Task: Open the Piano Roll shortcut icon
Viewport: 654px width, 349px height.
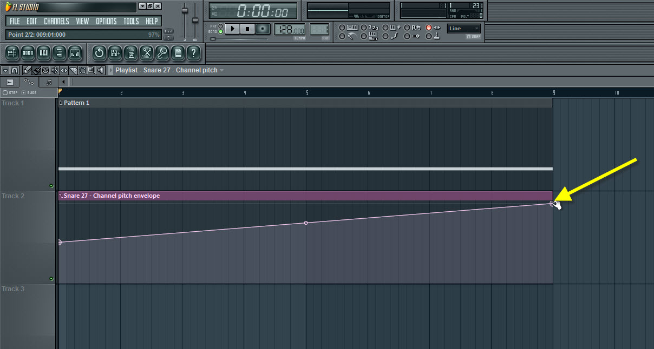Action: (x=43, y=53)
